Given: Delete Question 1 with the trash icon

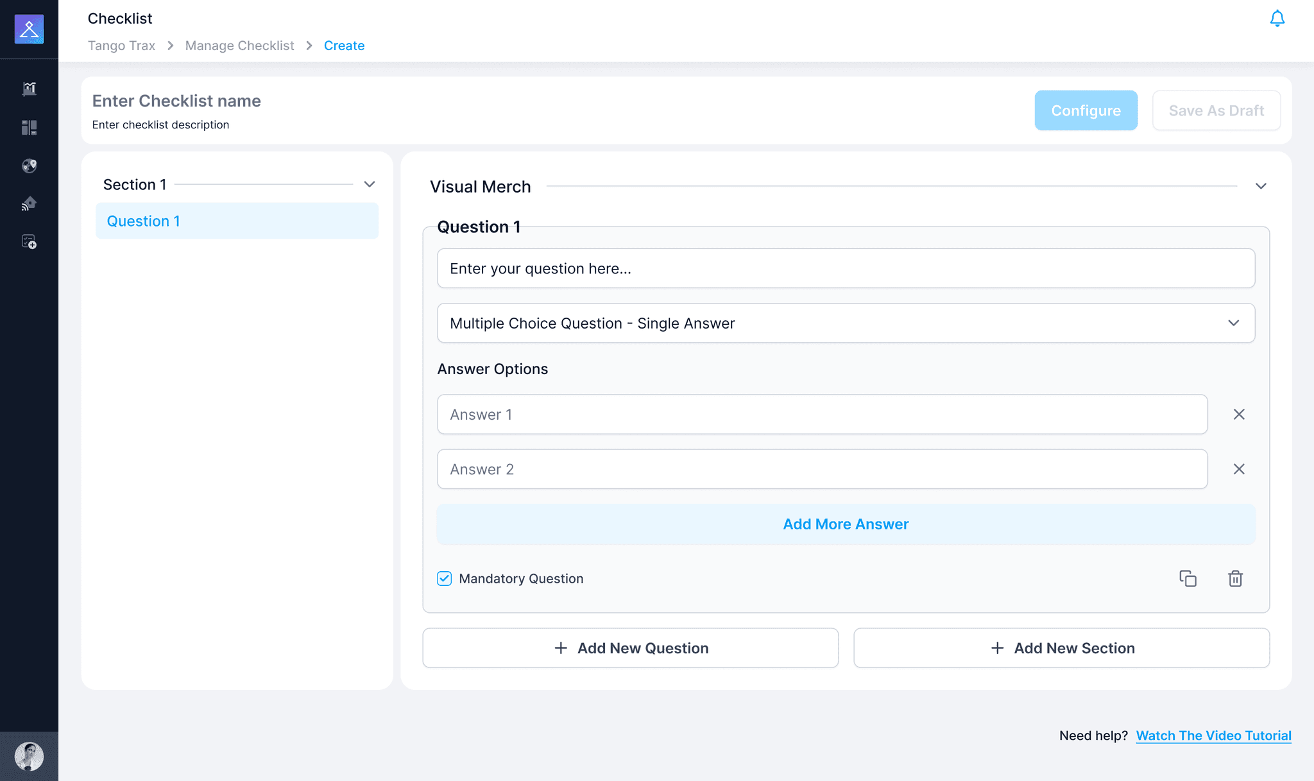Looking at the screenshot, I should [1235, 578].
